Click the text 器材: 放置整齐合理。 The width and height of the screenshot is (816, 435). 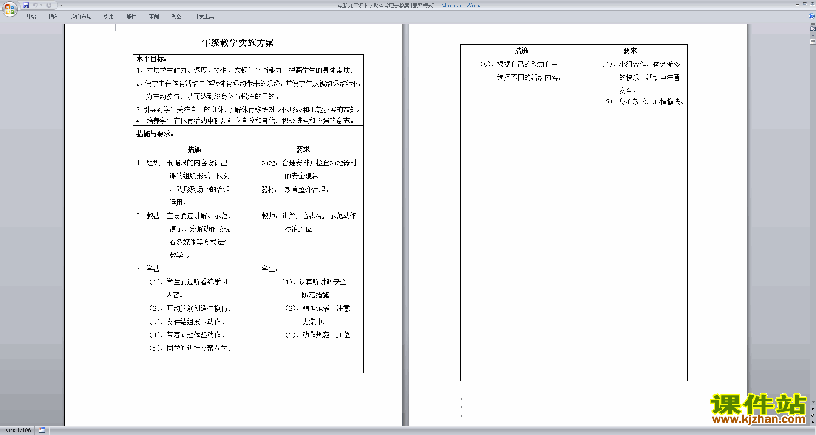(295, 190)
